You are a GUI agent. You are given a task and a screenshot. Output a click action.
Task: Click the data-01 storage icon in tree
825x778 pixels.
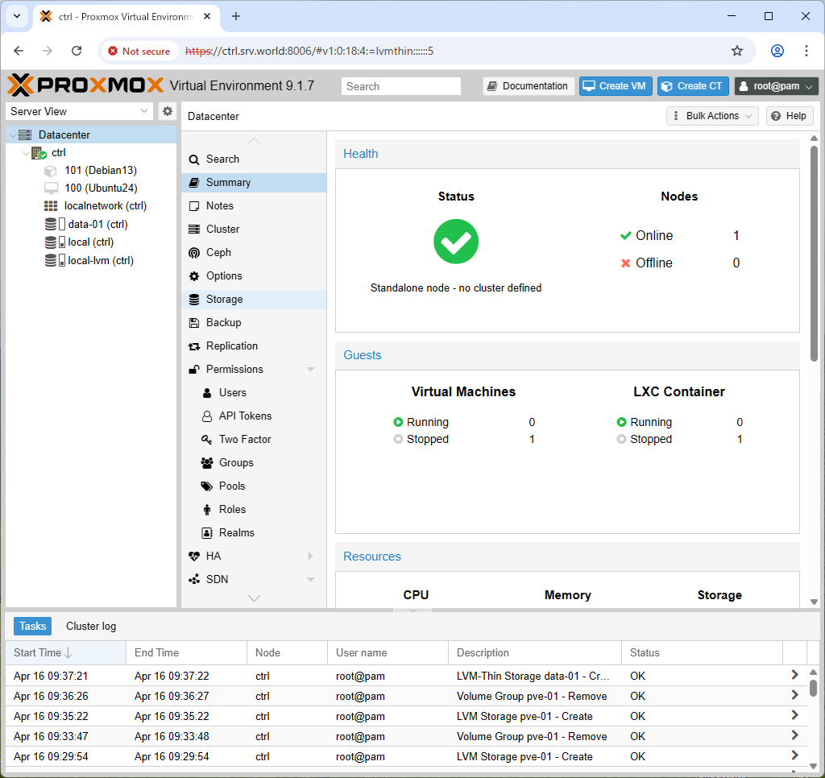click(56, 224)
